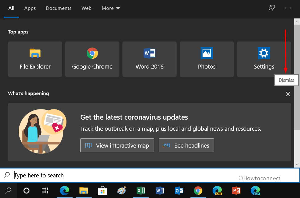Click the scrollbar down arrow
The height and width of the screenshot is (198, 300).
pos(297,164)
